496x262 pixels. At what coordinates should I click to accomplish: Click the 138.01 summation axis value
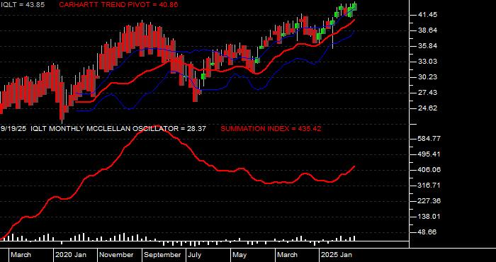(x=429, y=217)
